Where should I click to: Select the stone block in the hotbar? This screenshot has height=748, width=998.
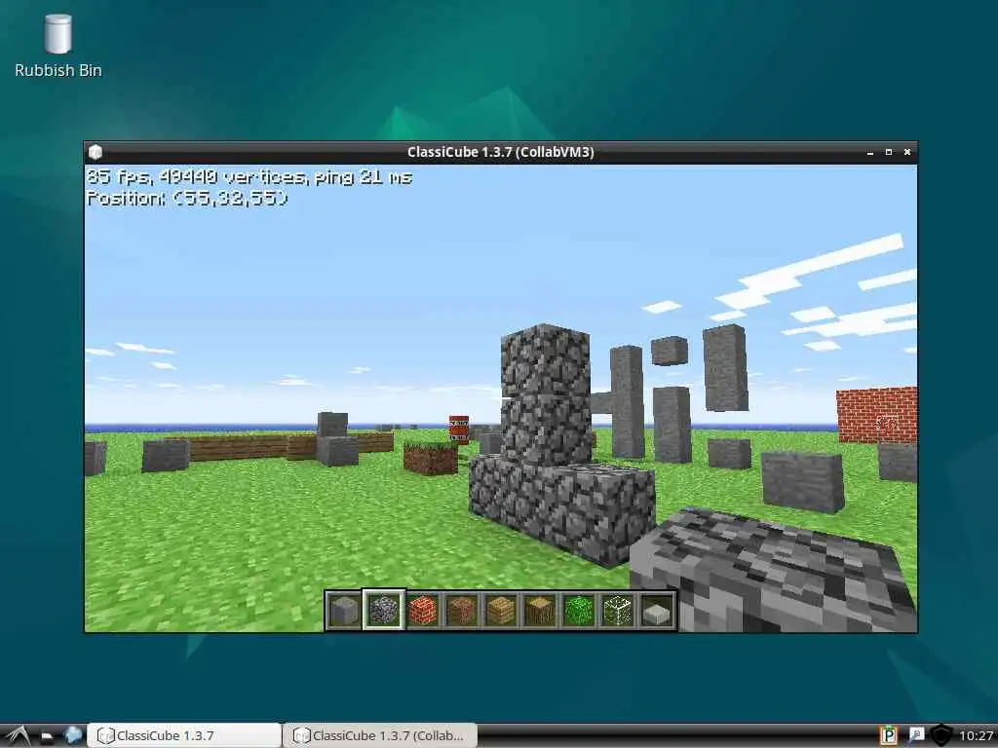click(344, 610)
